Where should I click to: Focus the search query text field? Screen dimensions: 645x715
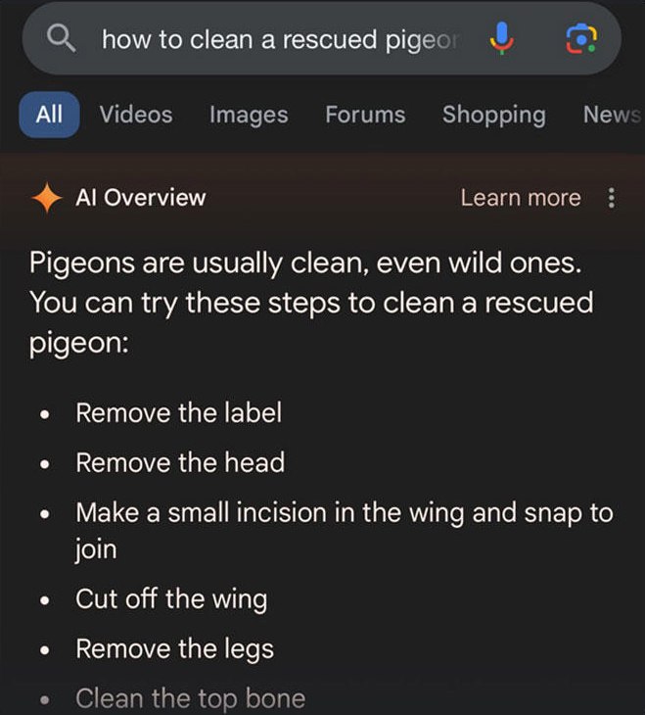(x=279, y=39)
